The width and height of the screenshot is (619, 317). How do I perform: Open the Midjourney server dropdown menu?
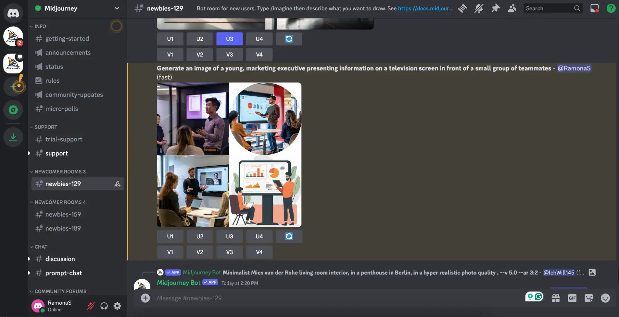(117, 8)
